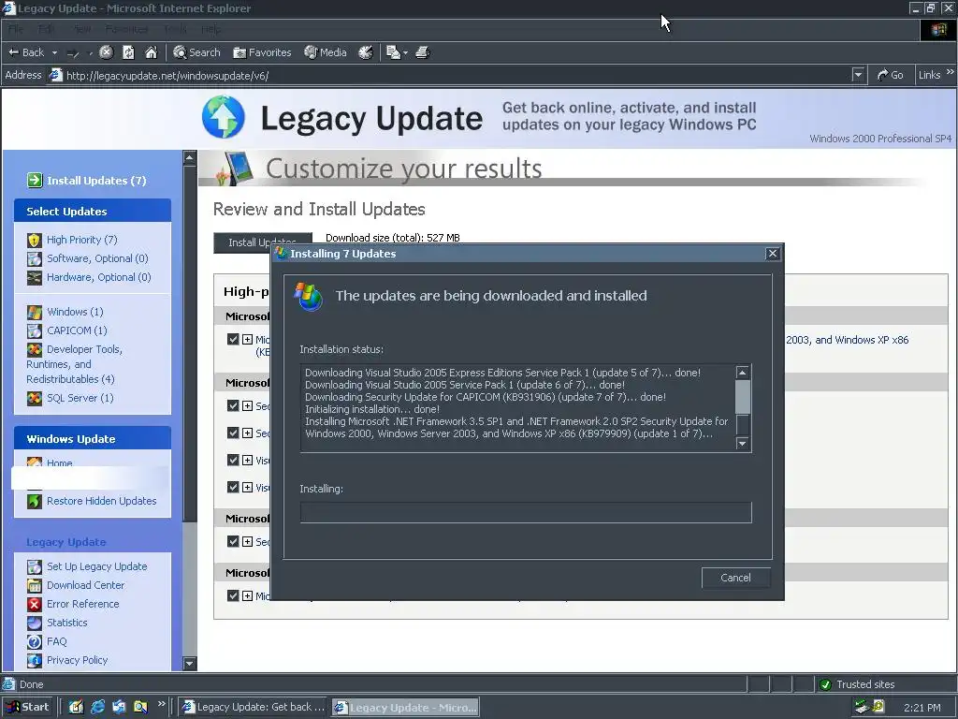This screenshot has height=719, width=958.
Task: Cancel the update installation
Action: [x=735, y=578]
